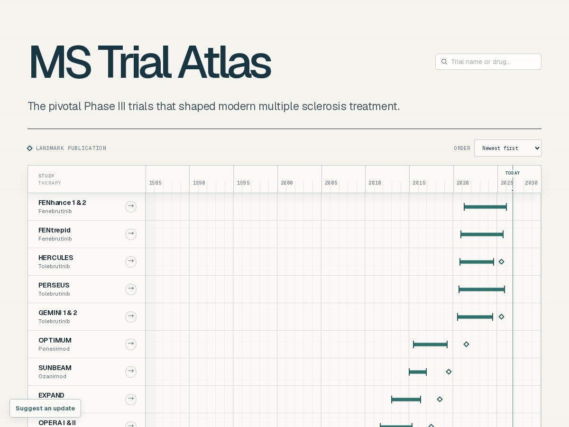The width and height of the screenshot is (569, 427).
Task: Open GEMINI 1 & 2 details arrow
Action: click(131, 316)
